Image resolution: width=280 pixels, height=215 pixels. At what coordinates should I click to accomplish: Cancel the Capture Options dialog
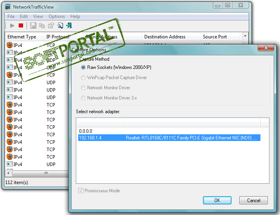253,201
